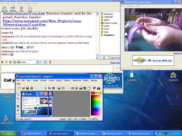Save the image with the floppy disk icon
Image resolution: width=182 pixels, height=136 pixels.
(x=27, y=88)
